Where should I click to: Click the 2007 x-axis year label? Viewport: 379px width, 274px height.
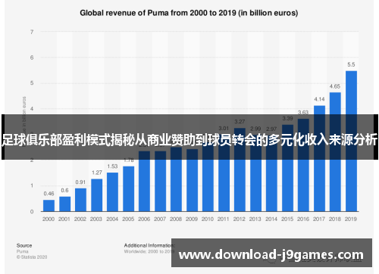(x=160, y=219)
